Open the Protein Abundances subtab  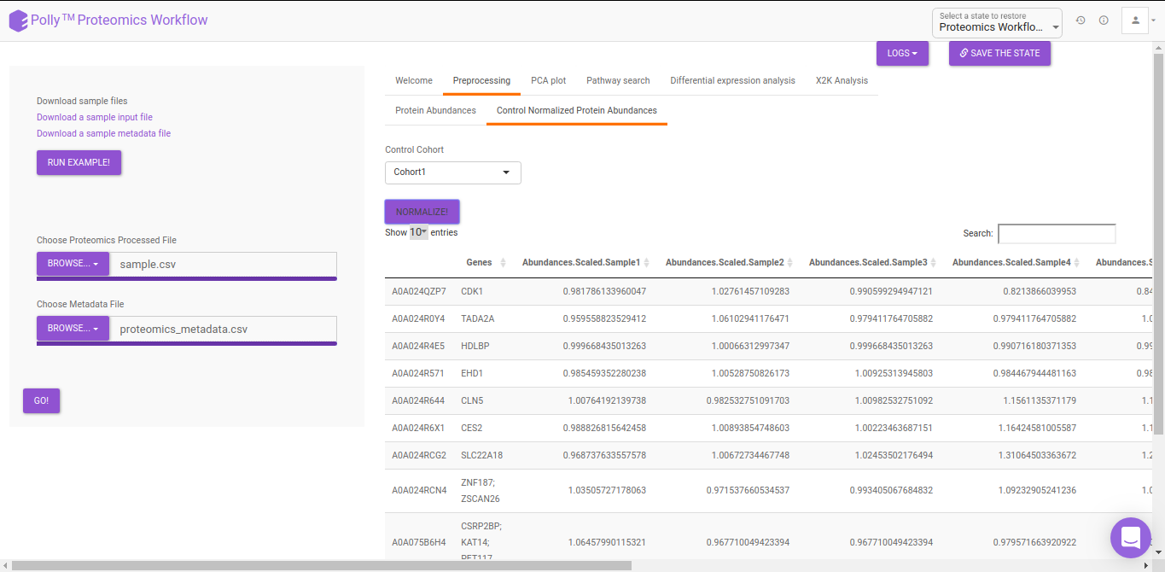[435, 111]
